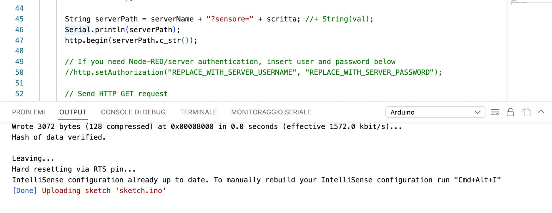The width and height of the screenshot is (552, 213).
Task: Expand the Arduino selector's dropdown arrow
Action: pyautogui.click(x=478, y=112)
